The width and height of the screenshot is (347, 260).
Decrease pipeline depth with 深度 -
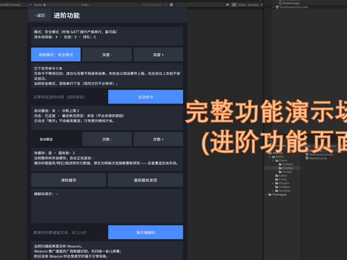coord(107,55)
